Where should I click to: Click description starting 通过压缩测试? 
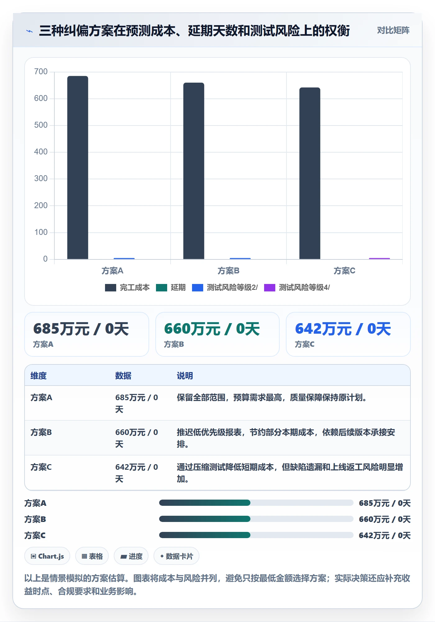(x=290, y=473)
